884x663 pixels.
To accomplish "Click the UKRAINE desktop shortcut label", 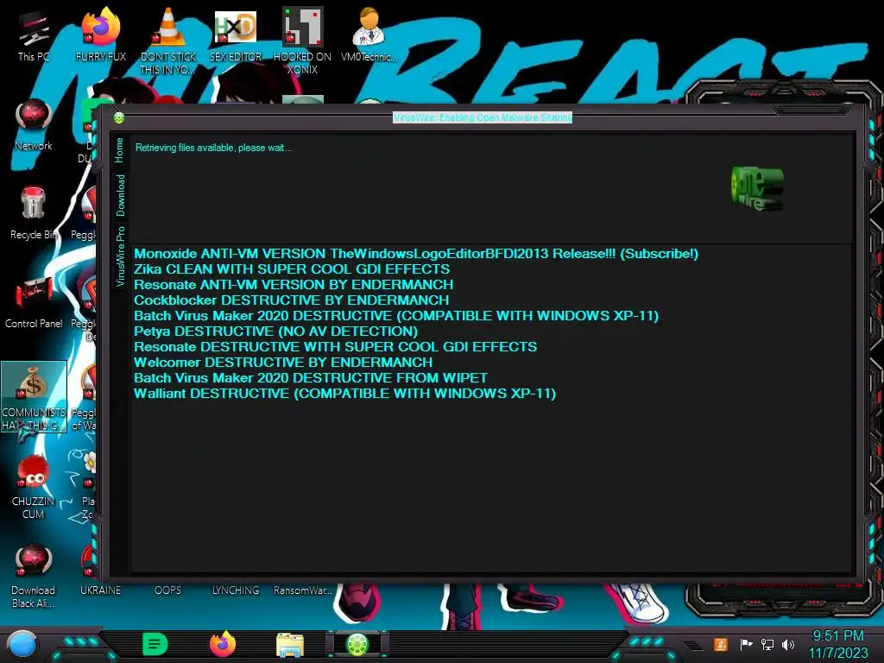I will pyautogui.click(x=100, y=590).
